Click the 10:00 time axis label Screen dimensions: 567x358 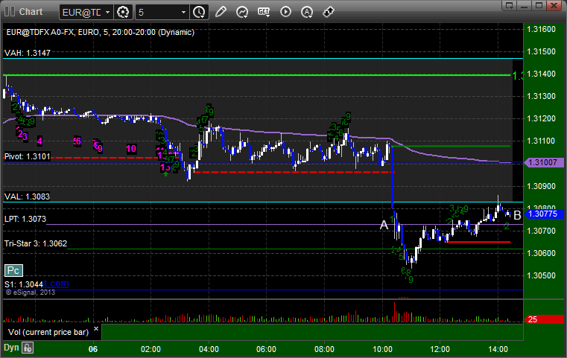382,349
